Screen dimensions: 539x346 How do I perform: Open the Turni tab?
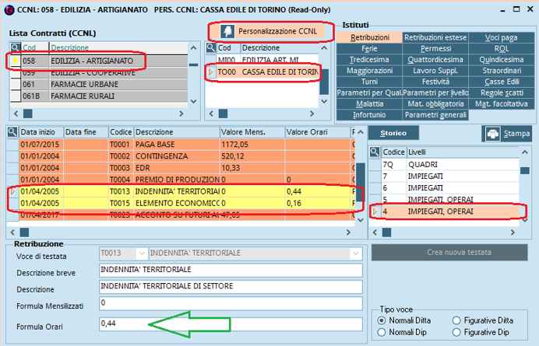(x=369, y=82)
